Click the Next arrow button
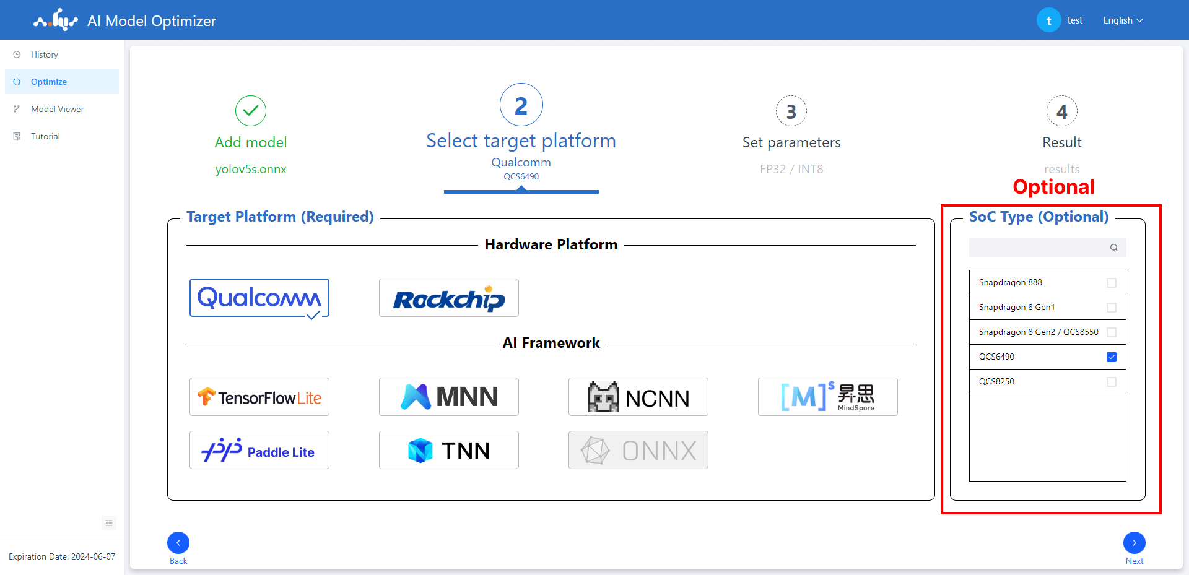This screenshot has height=575, width=1189. tap(1134, 543)
